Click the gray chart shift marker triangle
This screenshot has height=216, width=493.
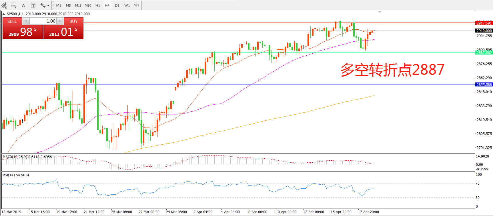(380, 12)
